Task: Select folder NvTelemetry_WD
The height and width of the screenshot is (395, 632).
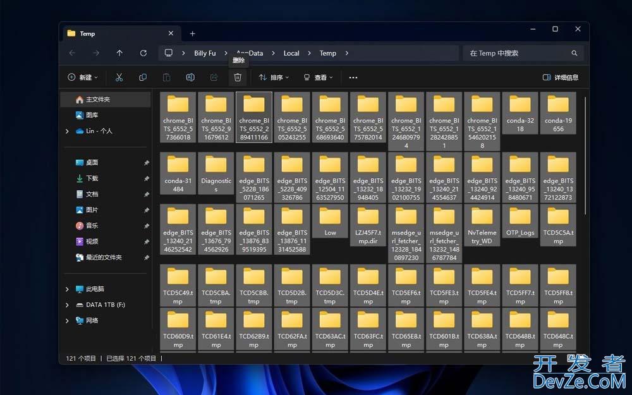Action: pos(482,226)
